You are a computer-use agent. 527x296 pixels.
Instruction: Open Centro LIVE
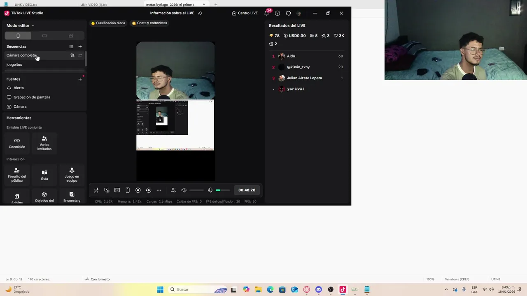[x=245, y=13]
